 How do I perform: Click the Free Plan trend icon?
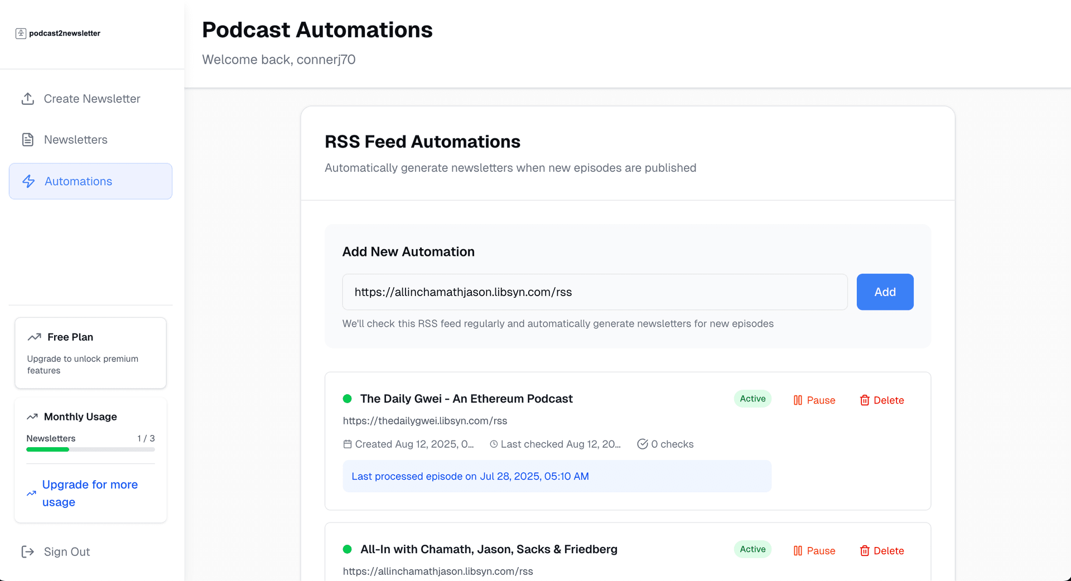[x=35, y=337]
